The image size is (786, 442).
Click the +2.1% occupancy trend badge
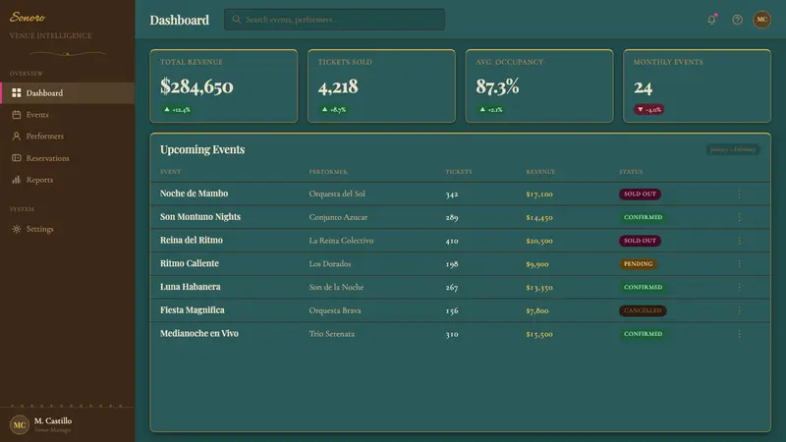[490, 109]
